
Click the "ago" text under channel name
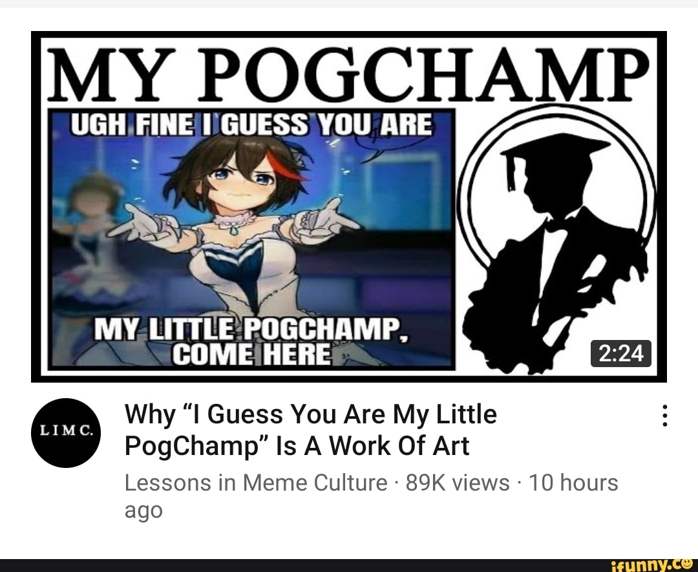pos(143,511)
